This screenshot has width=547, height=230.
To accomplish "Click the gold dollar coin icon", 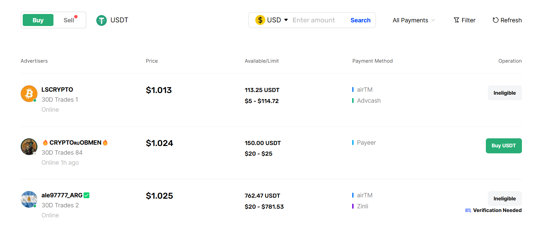I will click(260, 20).
